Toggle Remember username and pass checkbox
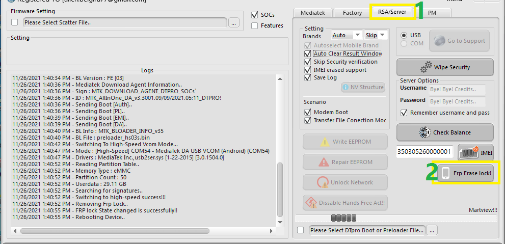 (x=404, y=113)
